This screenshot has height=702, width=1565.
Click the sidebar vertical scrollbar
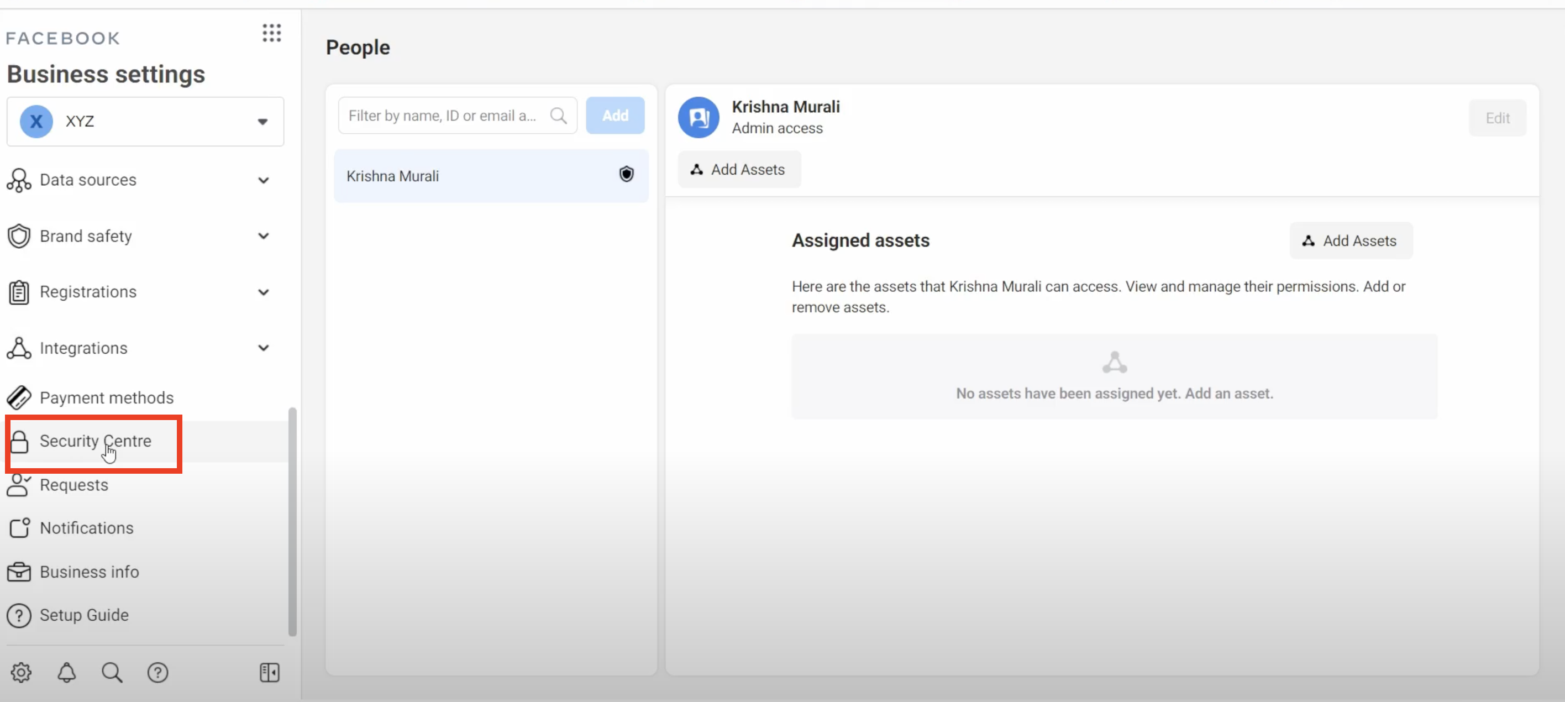(x=292, y=523)
